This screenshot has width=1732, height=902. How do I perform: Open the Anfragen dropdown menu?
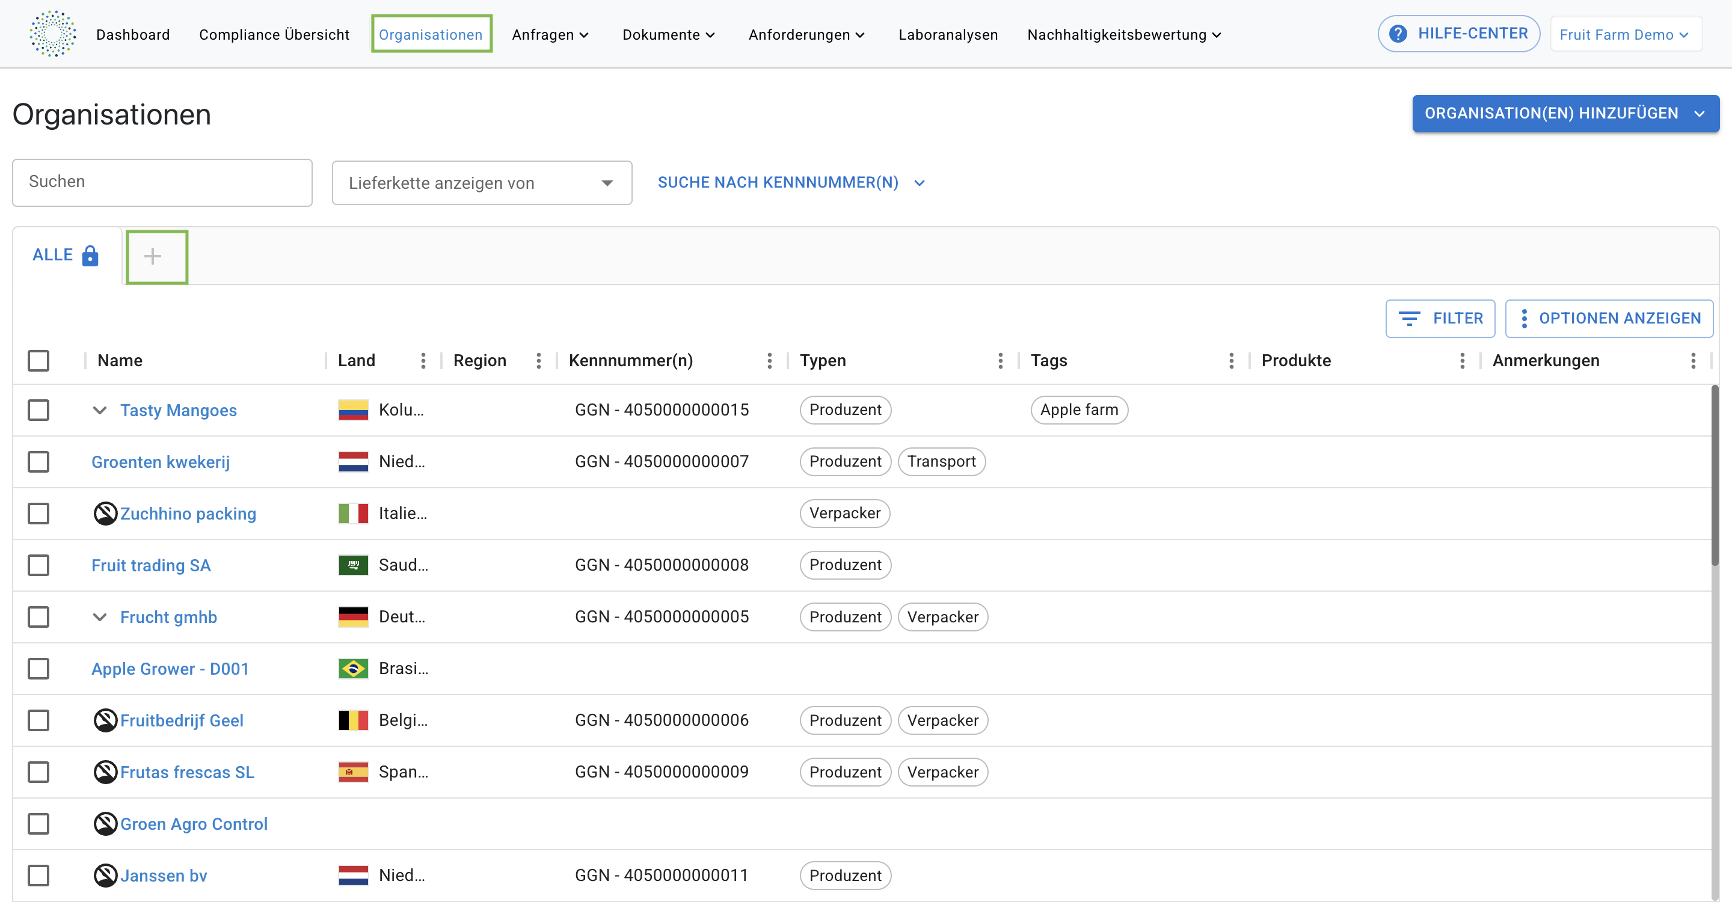click(551, 34)
